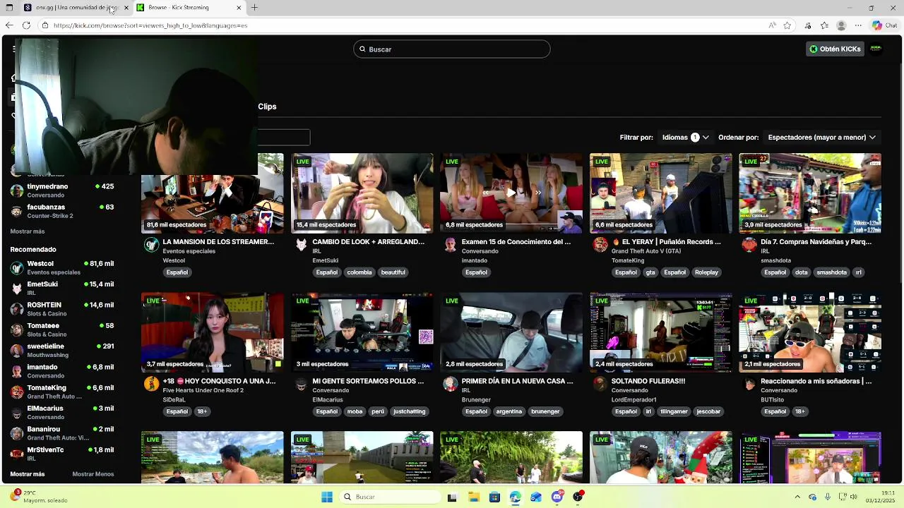Add page to favorites with star icon

tap(787, 25)
